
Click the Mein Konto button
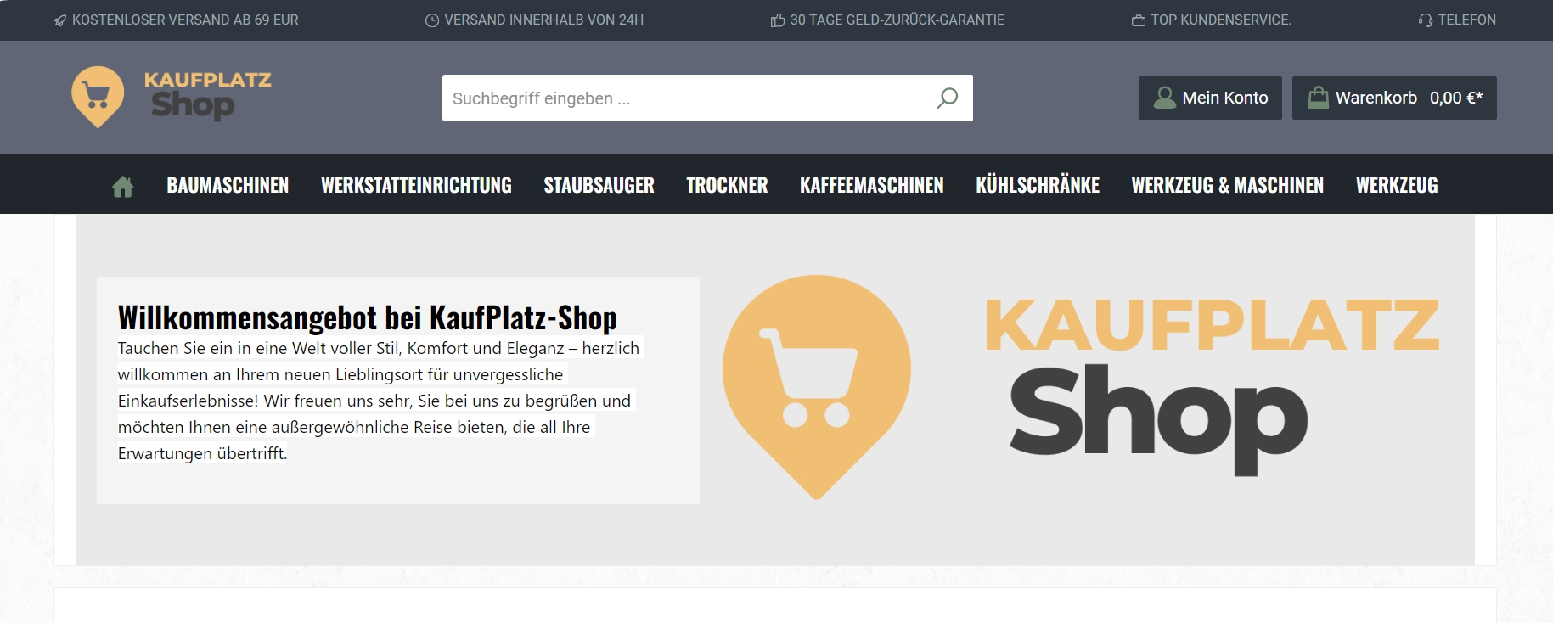(1210, 98)
